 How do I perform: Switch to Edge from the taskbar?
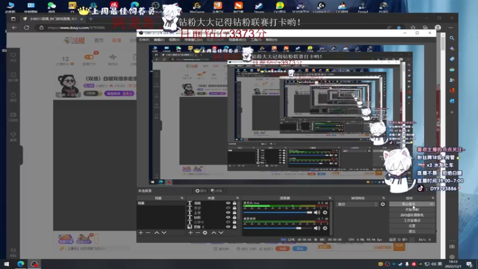(x=21, y=264)
